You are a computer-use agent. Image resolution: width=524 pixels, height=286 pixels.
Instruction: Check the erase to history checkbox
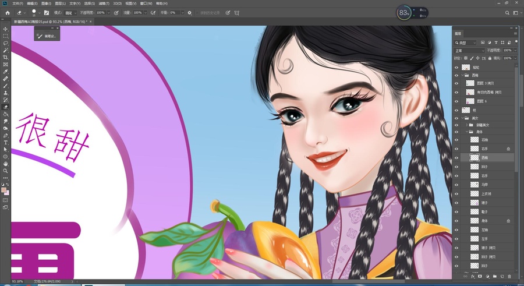point(197,13)
